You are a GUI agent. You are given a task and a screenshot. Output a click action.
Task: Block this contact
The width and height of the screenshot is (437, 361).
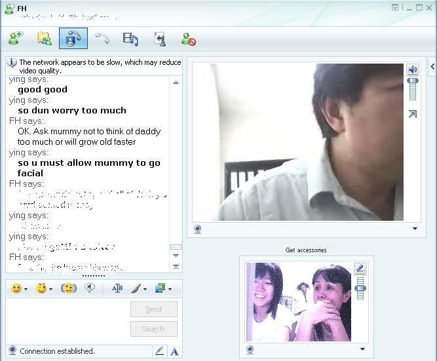(x=189, y=39)
